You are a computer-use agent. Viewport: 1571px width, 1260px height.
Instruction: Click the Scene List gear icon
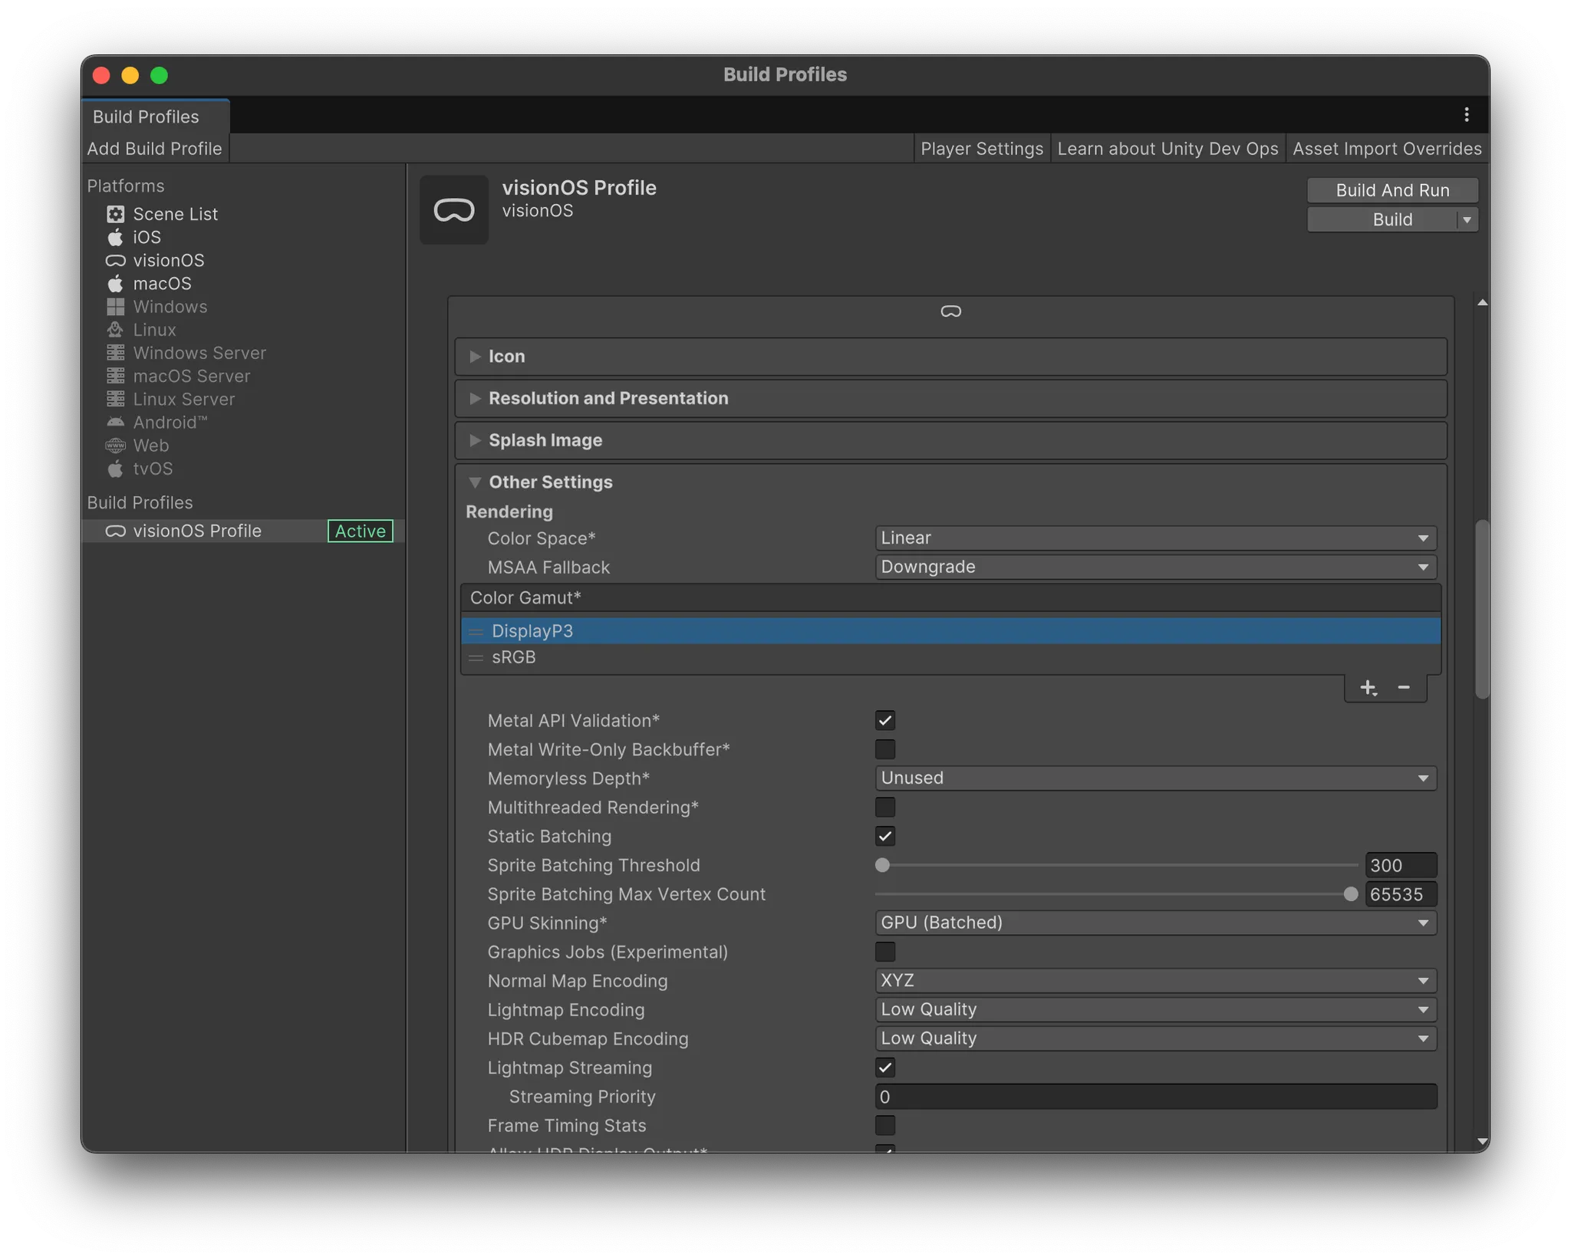(115, 214)
